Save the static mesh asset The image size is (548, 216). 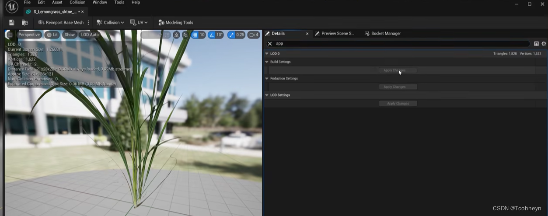tap(11, 22)
